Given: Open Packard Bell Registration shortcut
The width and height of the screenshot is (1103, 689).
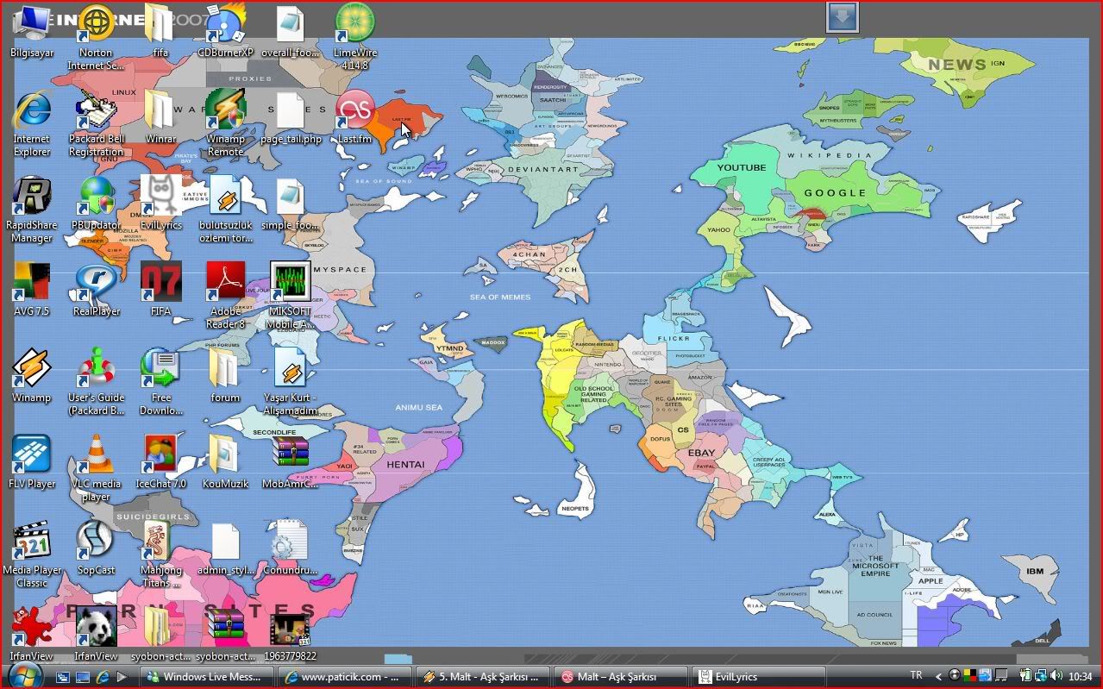Looking at the screenshot, I should [x=96, y=123].
